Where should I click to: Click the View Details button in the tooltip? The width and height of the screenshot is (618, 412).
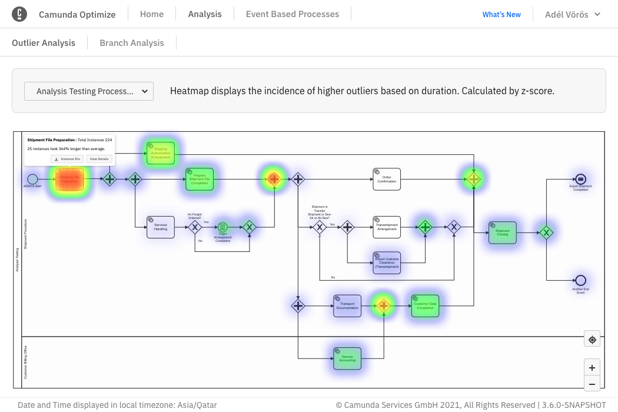tap(98, 158)
